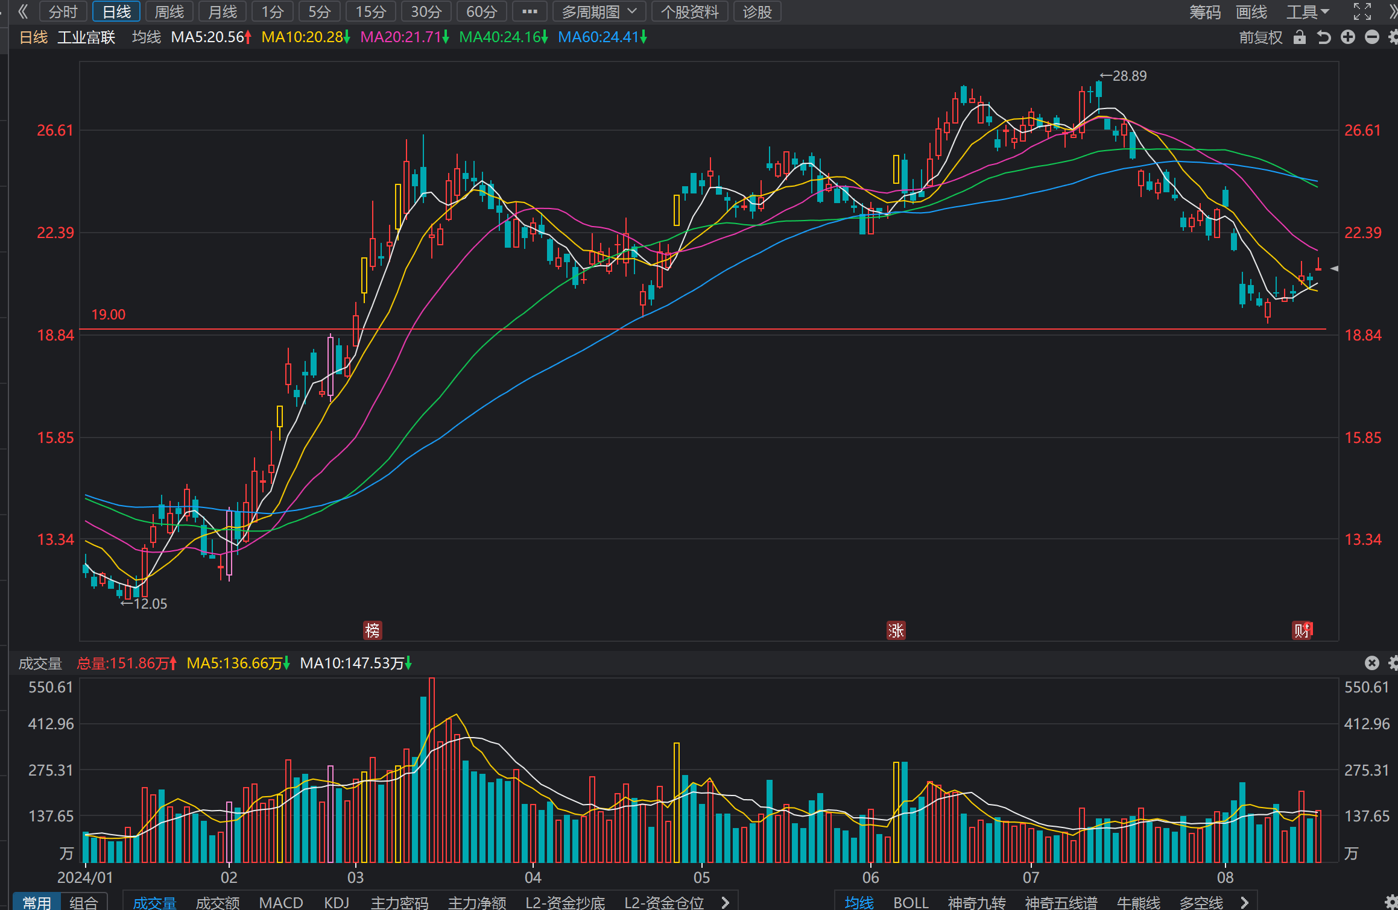Select the 30分 period
The image size is (1398, 910).
point(426,11)
